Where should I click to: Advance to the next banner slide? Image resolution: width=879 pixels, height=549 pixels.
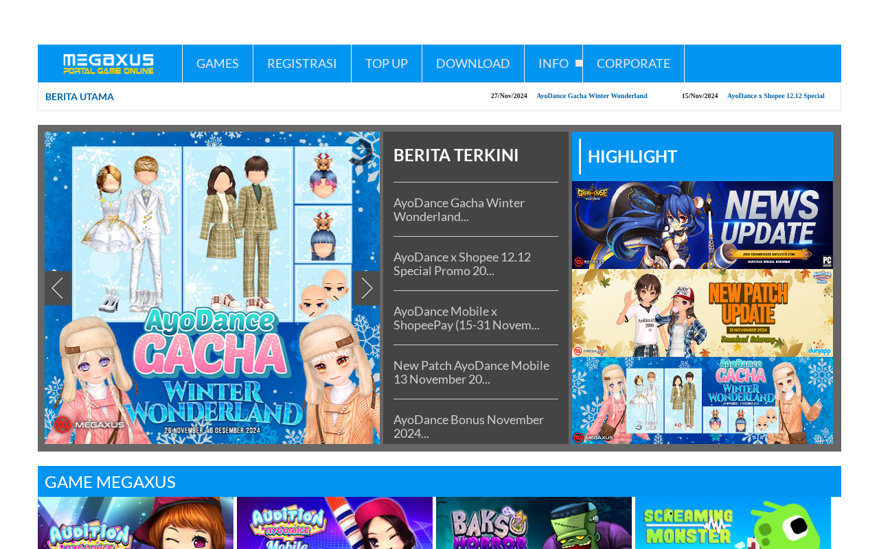click(x=366, y=288)
